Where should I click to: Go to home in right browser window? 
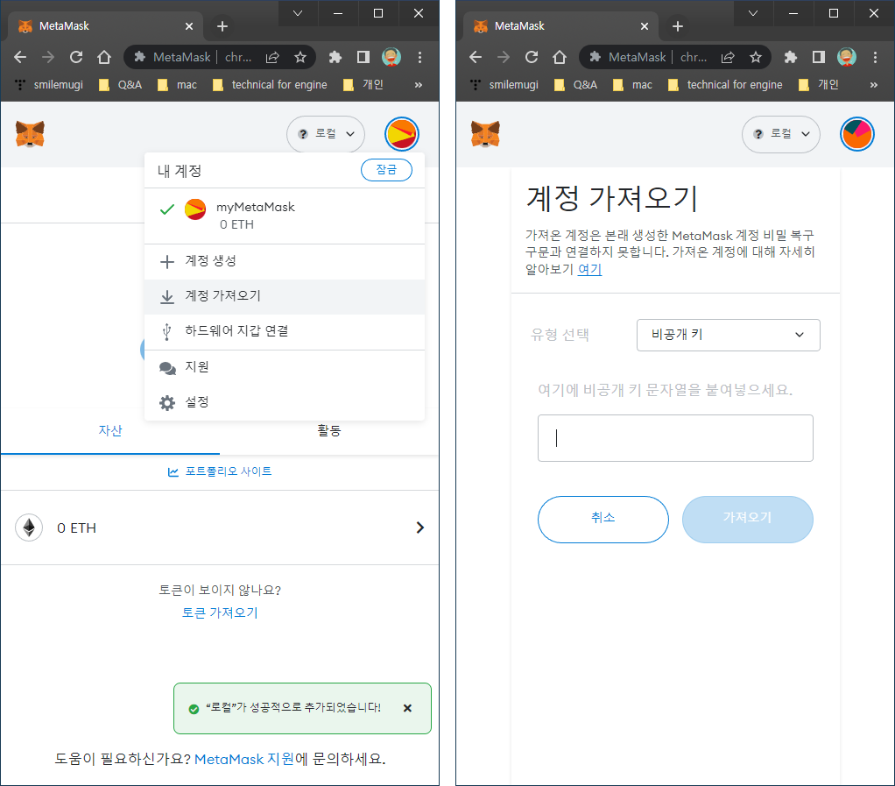(x=560, y=57)
